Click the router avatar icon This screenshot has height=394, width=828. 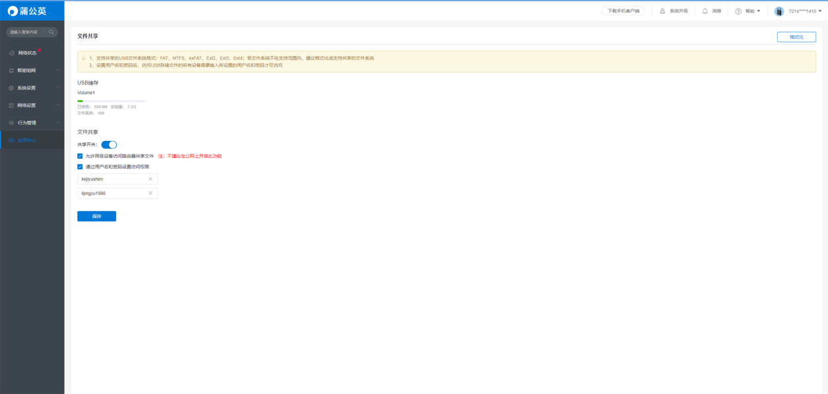point(779,11)
